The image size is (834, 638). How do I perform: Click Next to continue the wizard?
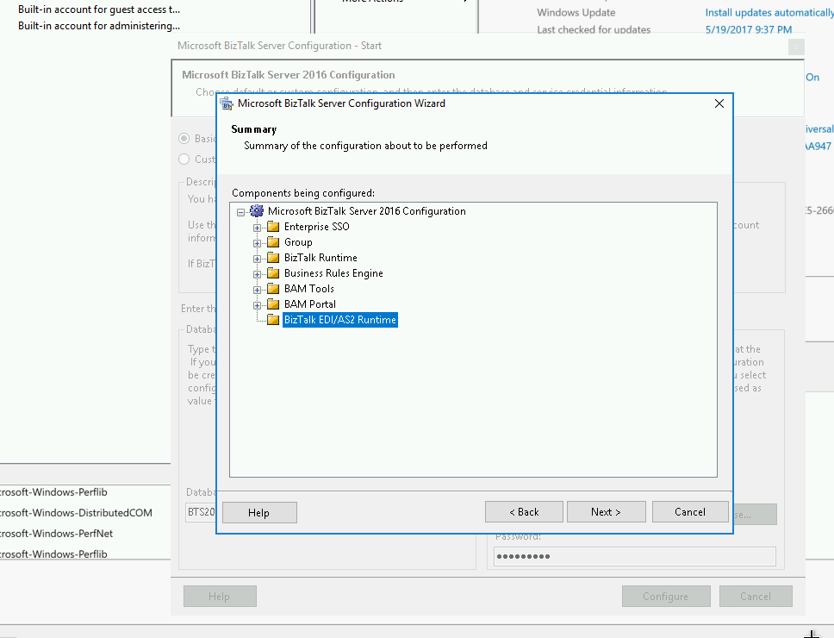click(x=606, y=512)
